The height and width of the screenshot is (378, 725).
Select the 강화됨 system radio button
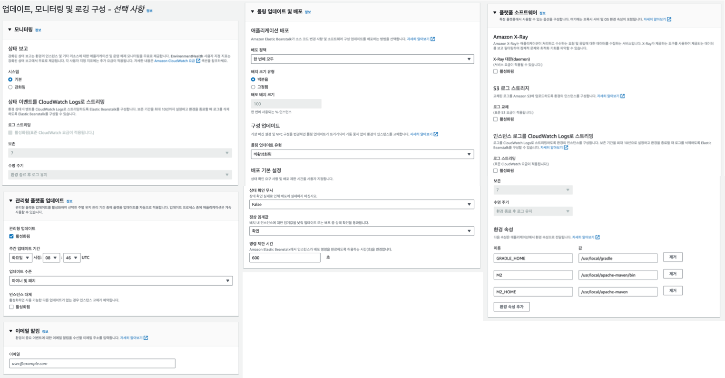click(10, 87)
